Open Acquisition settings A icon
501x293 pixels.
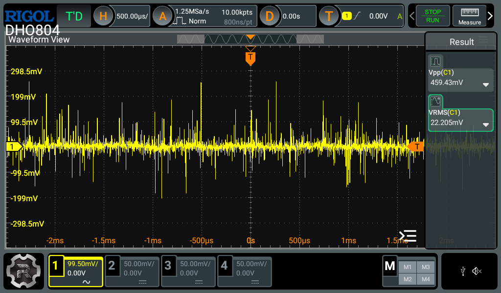click(162, 16)
